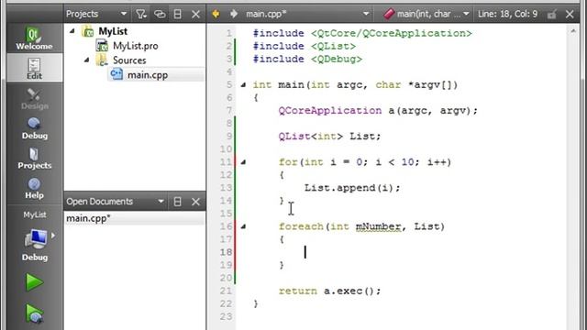Open the main.cpp file selector dropdown
Image resolution: width=587 pixels, height=330 pixels.
[x=307, y=14]
